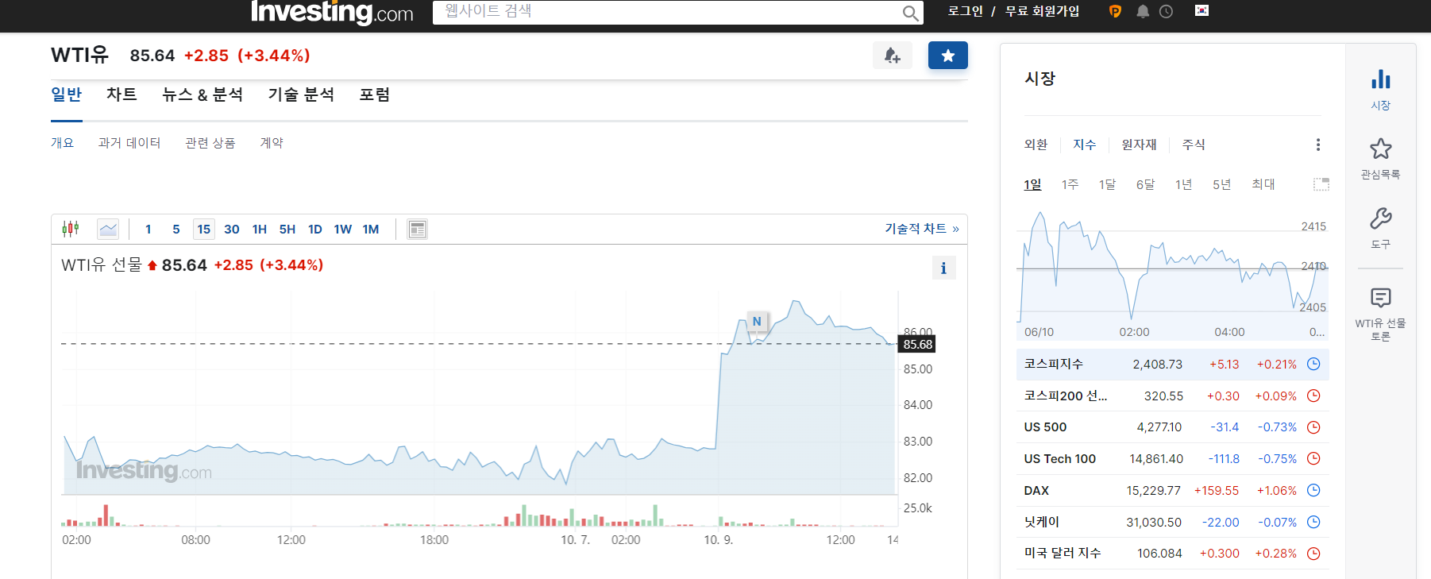Select the 외환 market tab
1431x579 pixels.
[1036, 145]
